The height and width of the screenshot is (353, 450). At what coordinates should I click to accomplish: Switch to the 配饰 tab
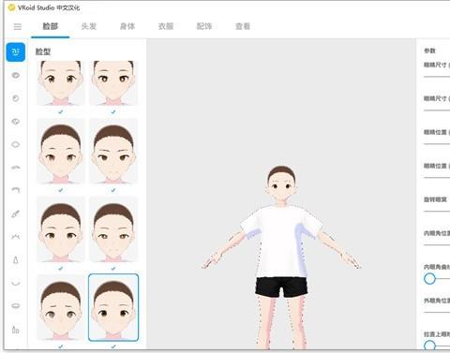(204, 26)
